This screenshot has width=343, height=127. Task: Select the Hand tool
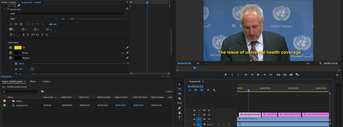coord(180,113)
